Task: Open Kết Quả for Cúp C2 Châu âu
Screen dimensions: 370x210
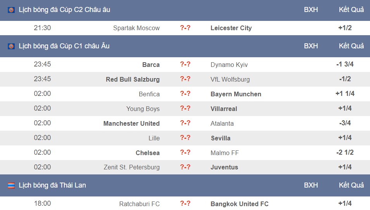Action: pyautogui.click(x=351, y=10)
